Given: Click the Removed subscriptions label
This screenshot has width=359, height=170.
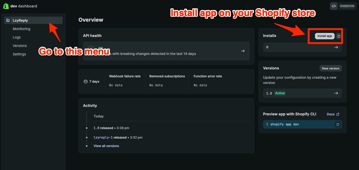Looking at the screenshot, I should 167,76.
